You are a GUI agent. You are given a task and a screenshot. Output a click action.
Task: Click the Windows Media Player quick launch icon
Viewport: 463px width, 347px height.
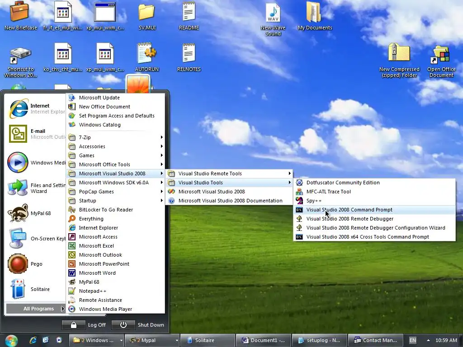click(x=59, y=340)
